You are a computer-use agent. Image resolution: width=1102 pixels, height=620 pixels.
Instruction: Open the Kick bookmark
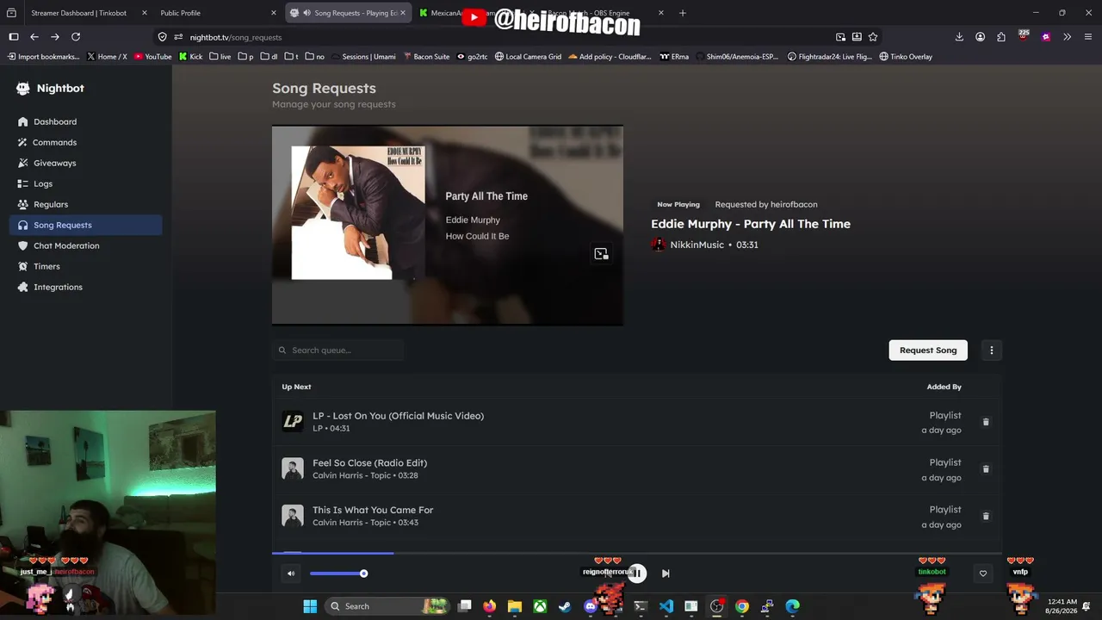pyautogui.click(x=191, y=57)
